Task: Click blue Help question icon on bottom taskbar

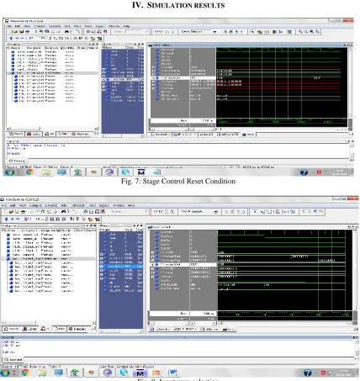Action: tap(308, 373)
